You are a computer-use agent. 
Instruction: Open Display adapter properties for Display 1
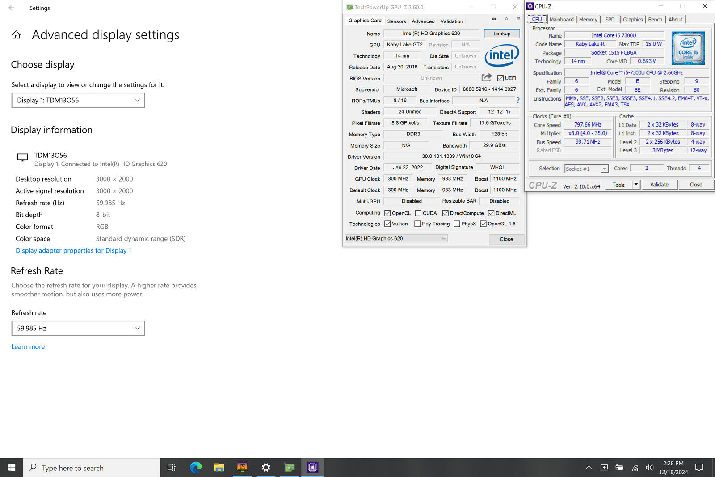[x=73, y=250]
